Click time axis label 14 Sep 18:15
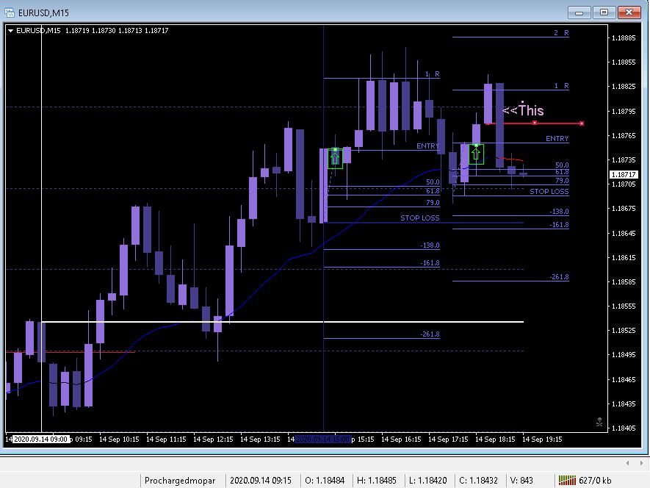The height and width of the screenshot is (488, 650). point(495,439)
